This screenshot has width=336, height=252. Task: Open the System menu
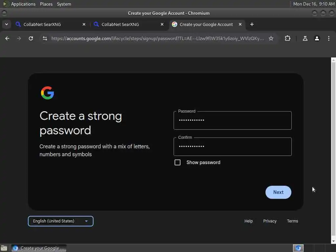pyautogui.click(x=64, y=4)
